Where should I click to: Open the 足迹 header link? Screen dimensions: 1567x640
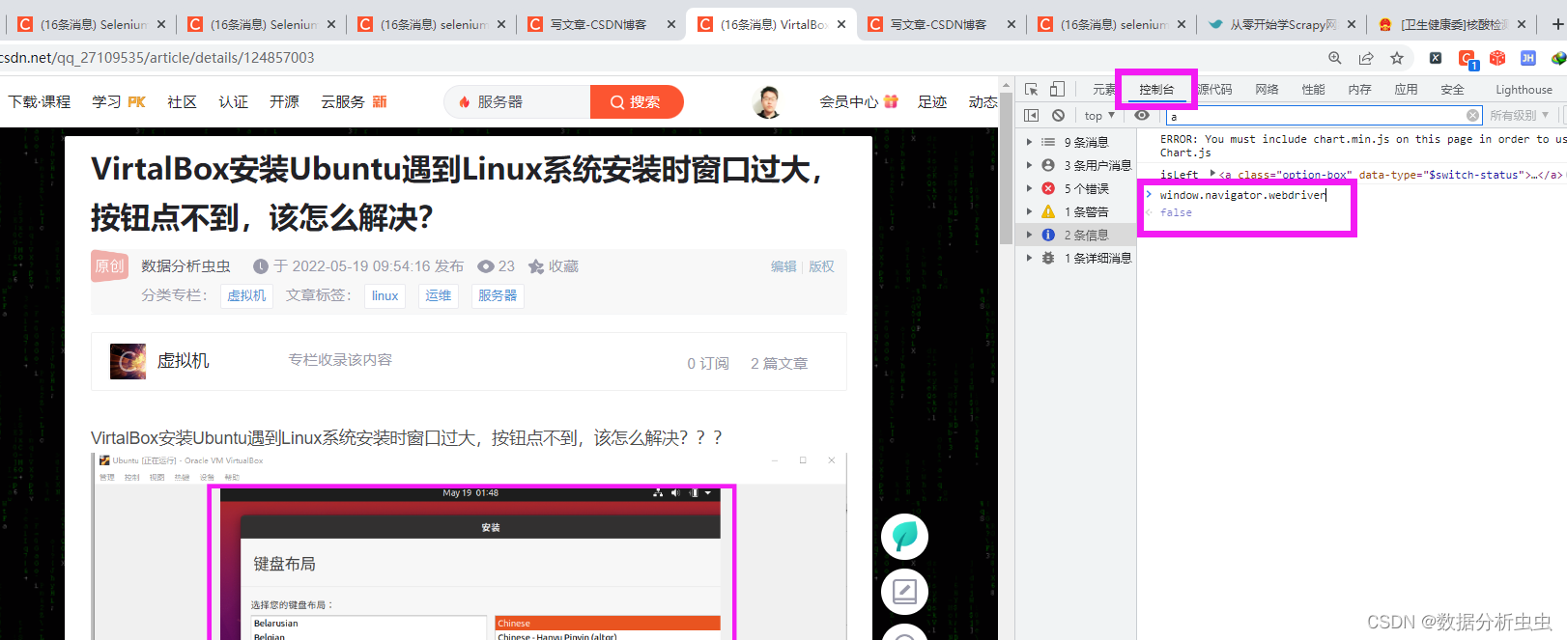point(932,101)
